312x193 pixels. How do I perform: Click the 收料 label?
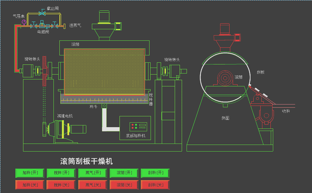(286, 111)
